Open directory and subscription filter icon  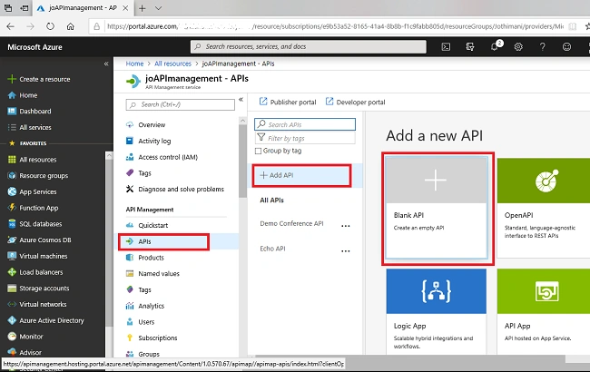point(470,47)
